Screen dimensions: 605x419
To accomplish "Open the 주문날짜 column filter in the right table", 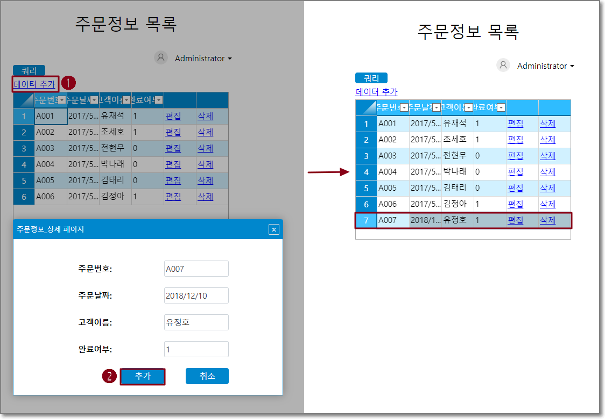I will tap(437, 108).
